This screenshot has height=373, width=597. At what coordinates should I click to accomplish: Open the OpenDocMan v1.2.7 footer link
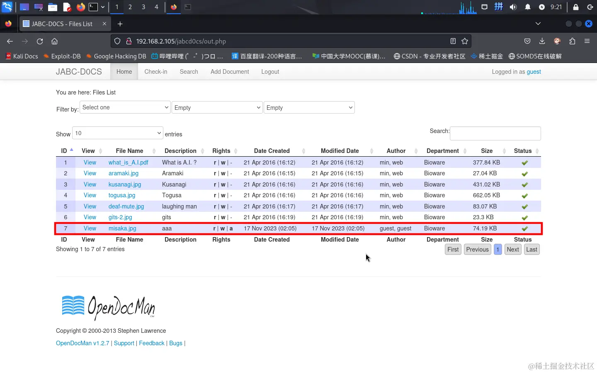(83, 343)
